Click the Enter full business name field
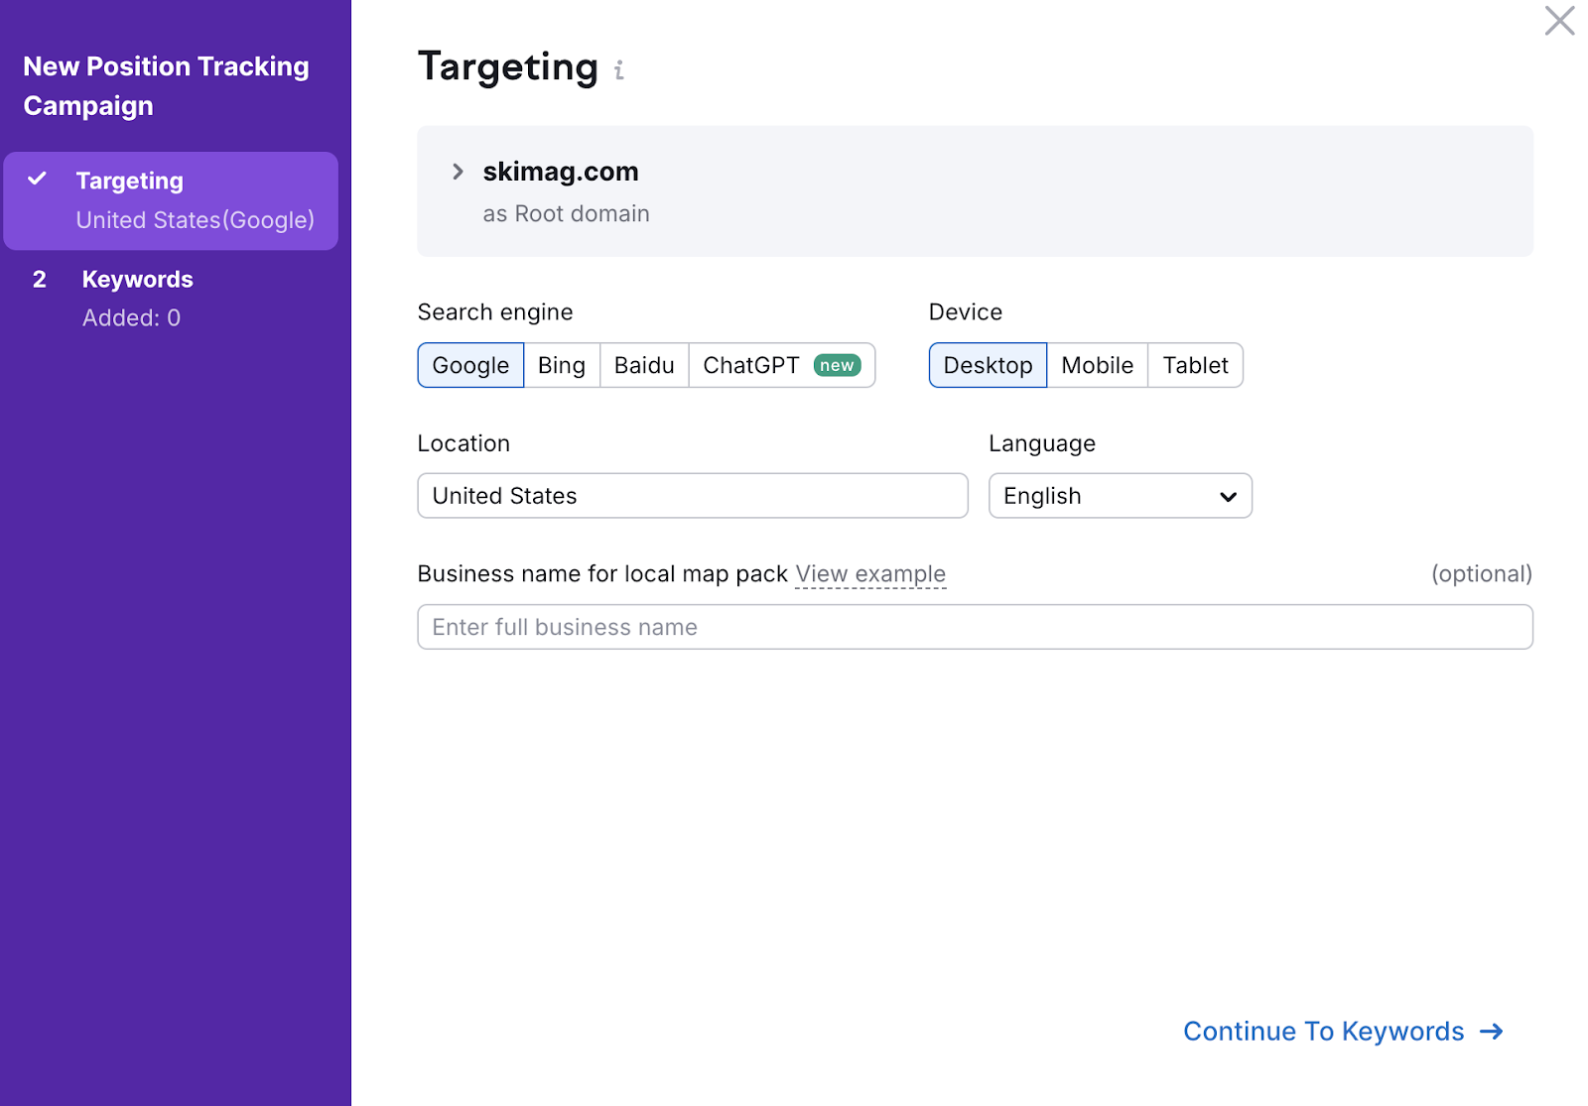 975,627
